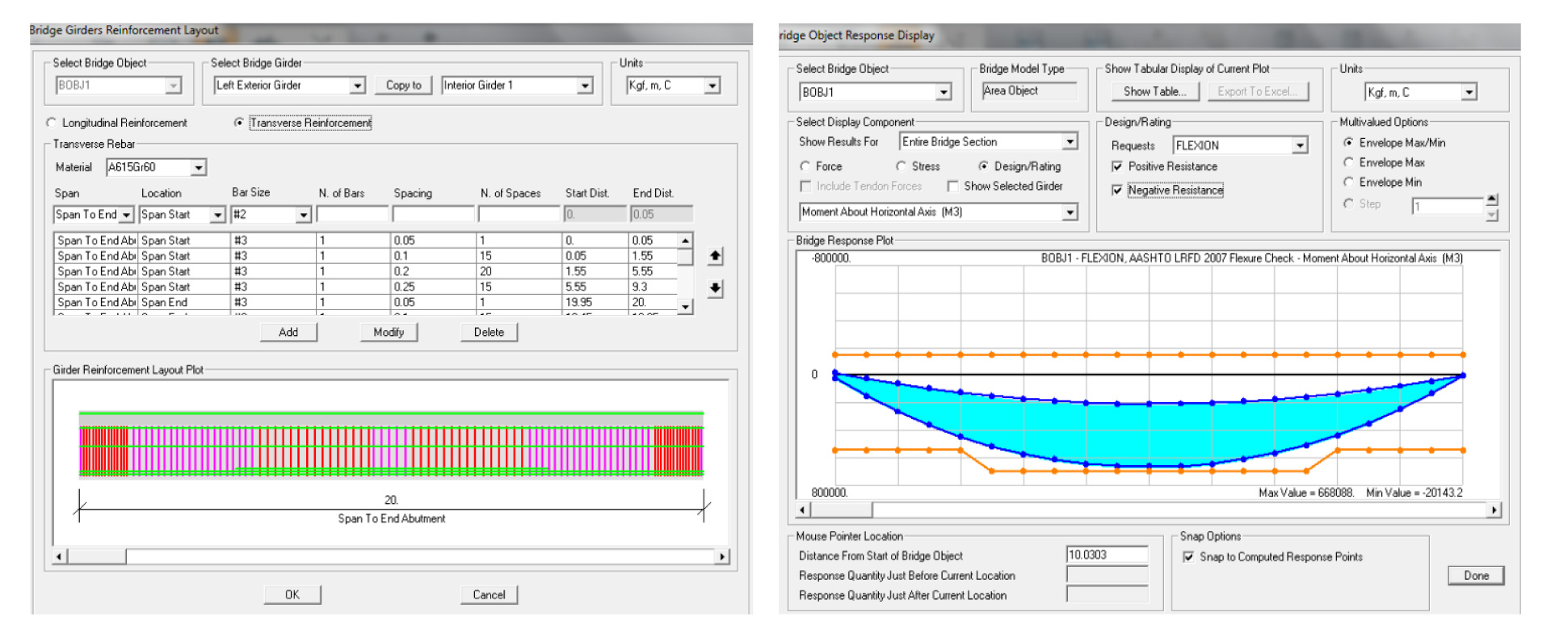The image size is (1551, 638).
Task: Move selected rebar row down with arrow
Action: [x=715, y=288]
